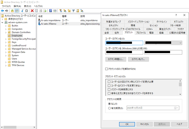Click the red X delete toolbar icon

[32, 11]
